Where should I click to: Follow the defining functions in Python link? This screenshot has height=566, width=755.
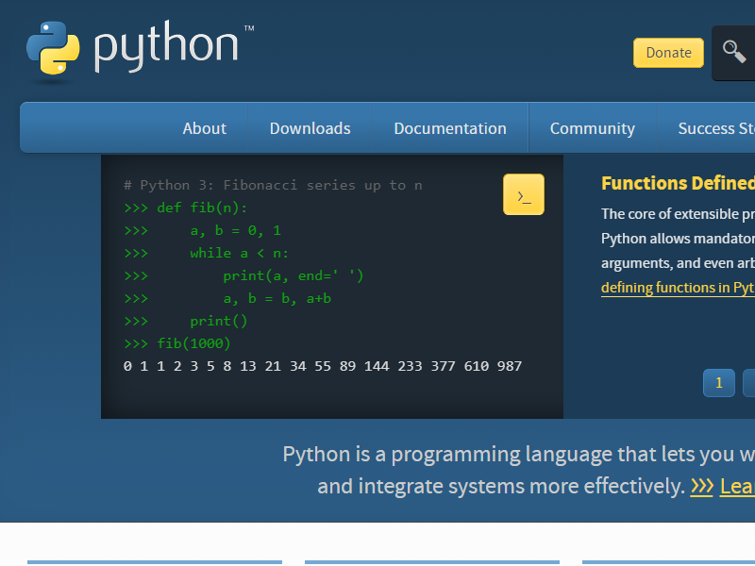tap(678, 288)
